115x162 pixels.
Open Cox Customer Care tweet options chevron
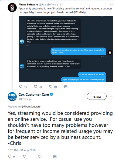point(111,96)
